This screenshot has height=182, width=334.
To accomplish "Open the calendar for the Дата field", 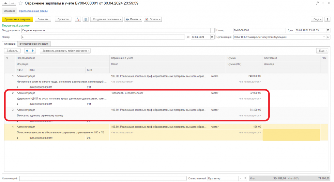I will (328, 30).
